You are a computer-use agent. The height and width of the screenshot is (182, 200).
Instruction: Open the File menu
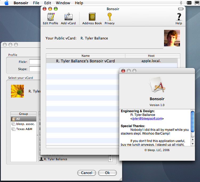click(36, 3)
